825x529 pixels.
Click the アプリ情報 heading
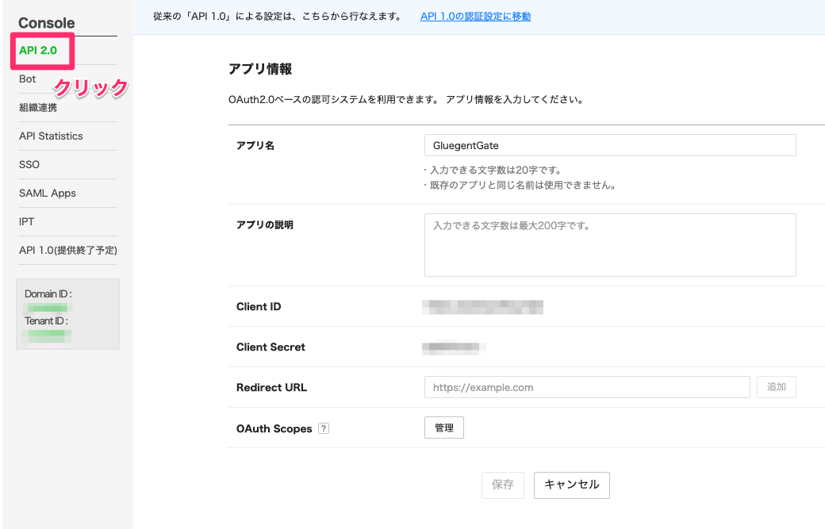[x=260, y=69]
